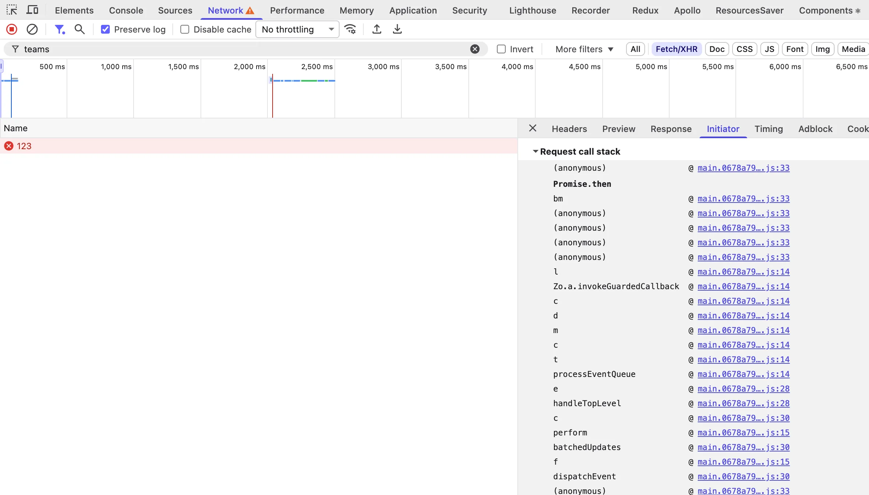Open the Lighthouse panel
869x495 pixels.
(x=532, y=10)
